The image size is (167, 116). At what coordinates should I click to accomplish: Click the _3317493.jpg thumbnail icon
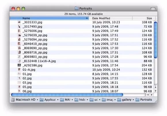tap(19, 26)
